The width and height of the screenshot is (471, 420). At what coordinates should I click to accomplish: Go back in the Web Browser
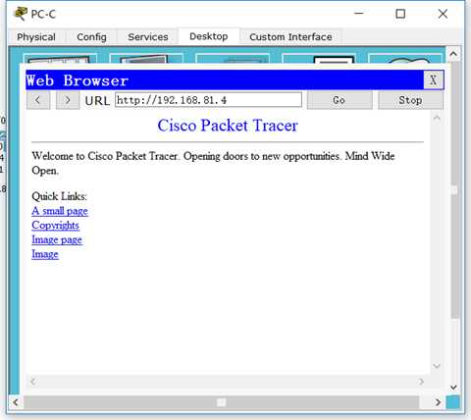pos(38,100)
